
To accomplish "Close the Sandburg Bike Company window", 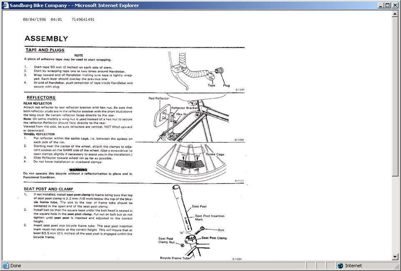I will click(x=395, y=5).
